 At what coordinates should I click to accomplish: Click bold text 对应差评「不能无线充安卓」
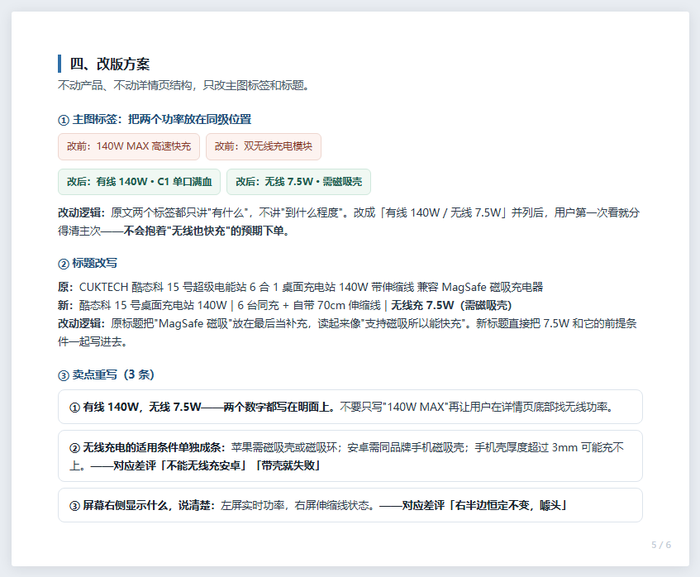pos(180,465)
